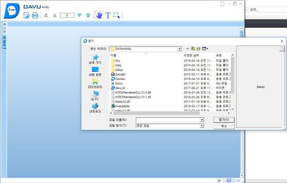Click file list horizontal scrollbar right arrow

tap(229, 113)
